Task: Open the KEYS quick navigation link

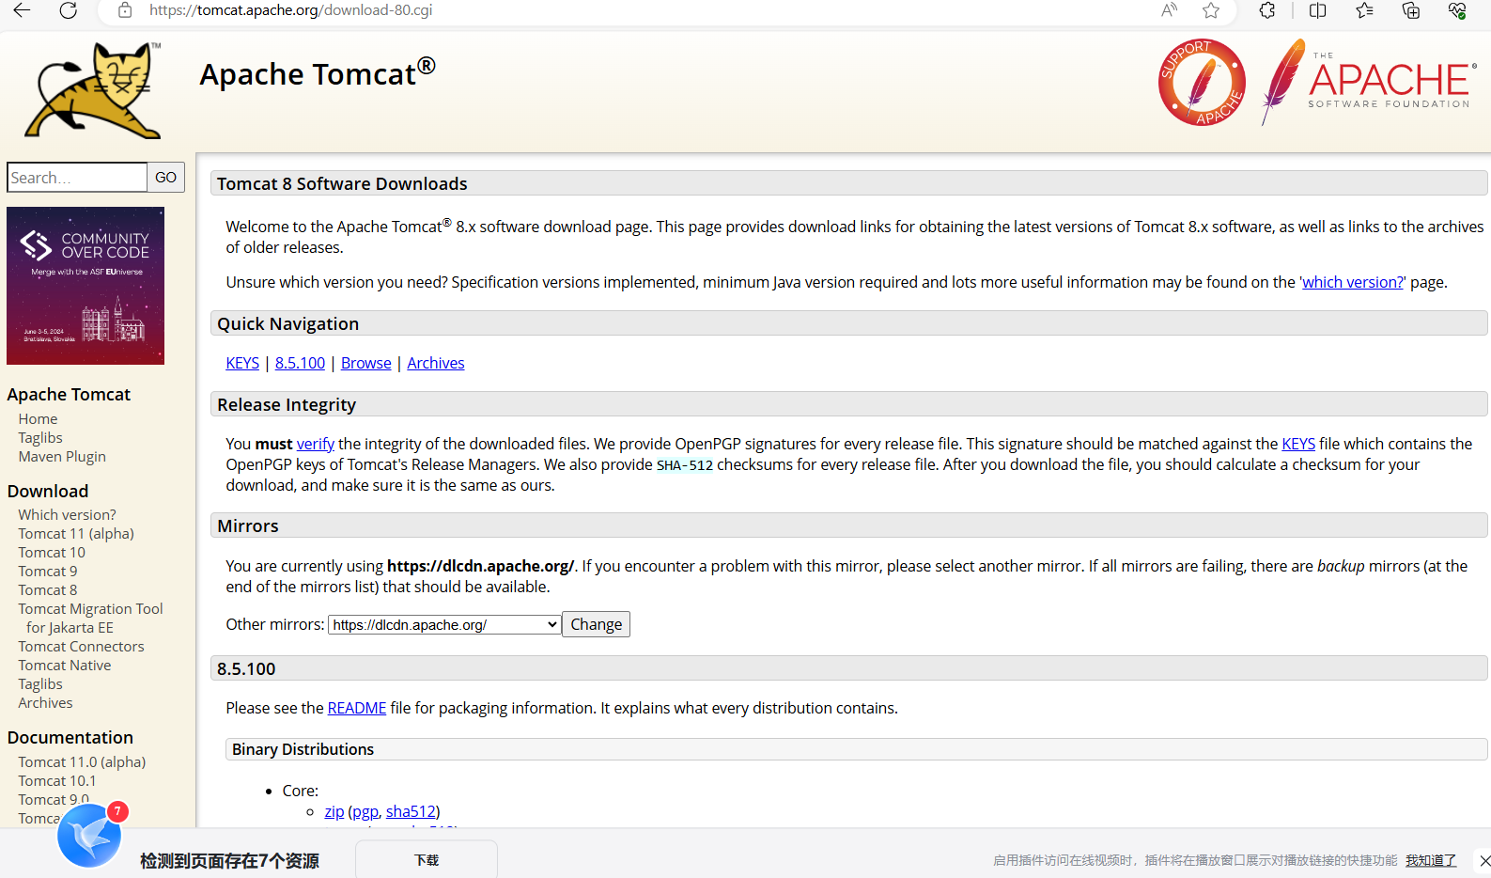Action: [x=242, y=363]
